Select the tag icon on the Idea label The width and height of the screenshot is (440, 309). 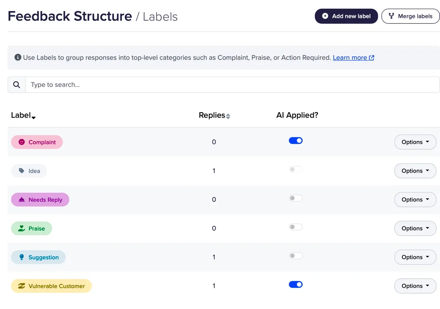click(x=21, y=170)
